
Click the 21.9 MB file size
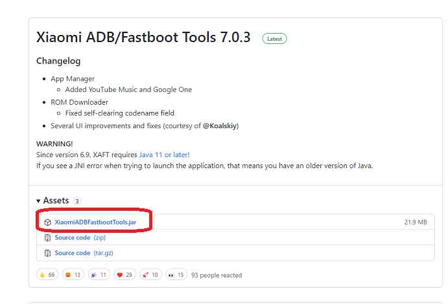tap(416, 223)
